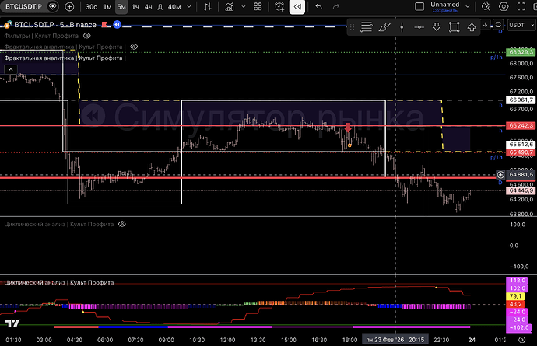Expand the Unnamed layout dropdown arrow
The width and height of the screenshot is (537, 346).
click(x=468, y=7)
